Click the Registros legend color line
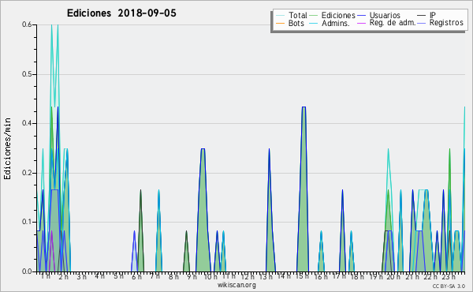Screen dimensions: 473x292 [x=422, y=23]
